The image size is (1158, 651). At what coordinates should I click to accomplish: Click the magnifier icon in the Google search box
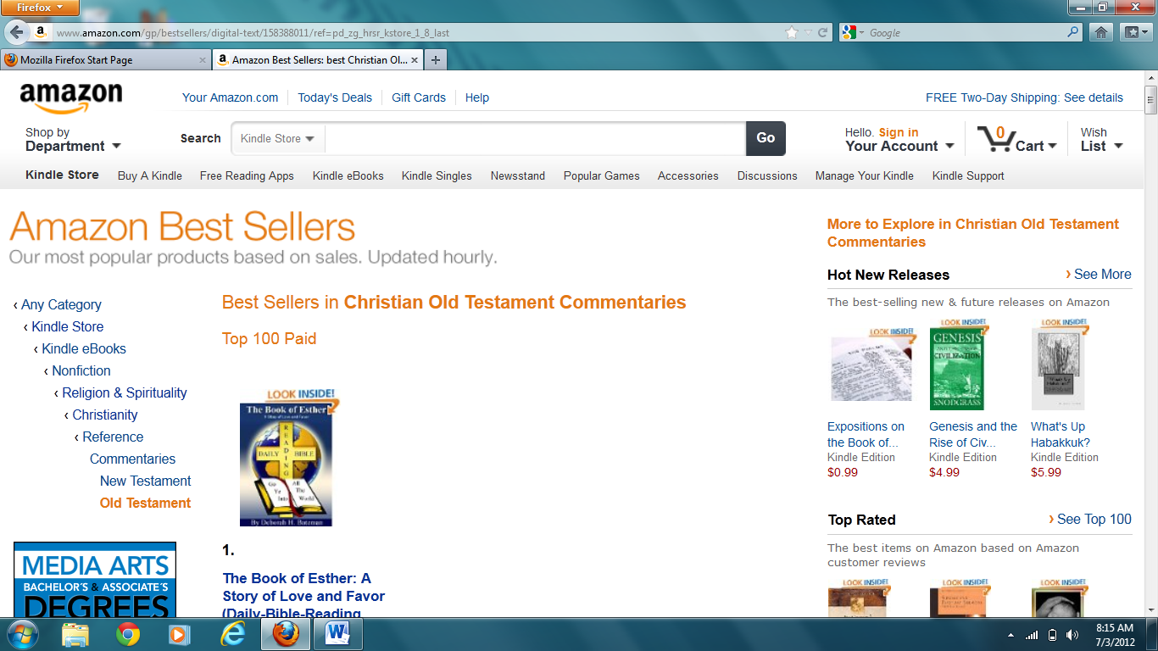click(x=1073, y=32)
